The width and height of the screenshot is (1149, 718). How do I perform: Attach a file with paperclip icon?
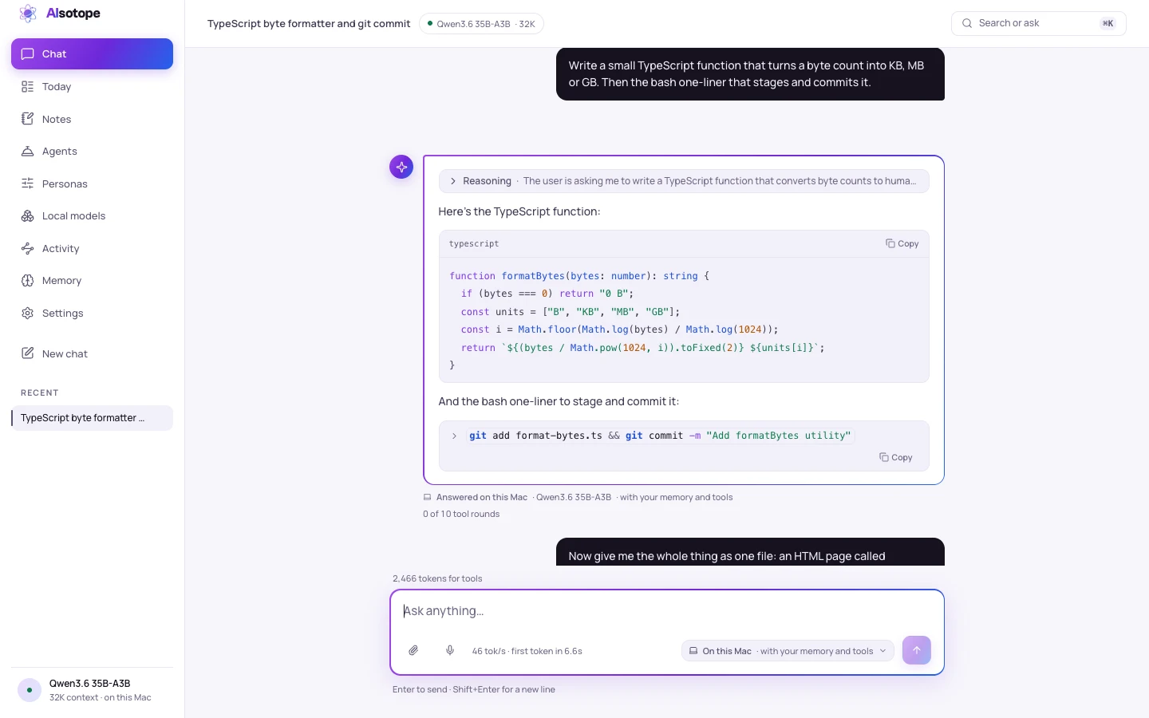(413, 650)
